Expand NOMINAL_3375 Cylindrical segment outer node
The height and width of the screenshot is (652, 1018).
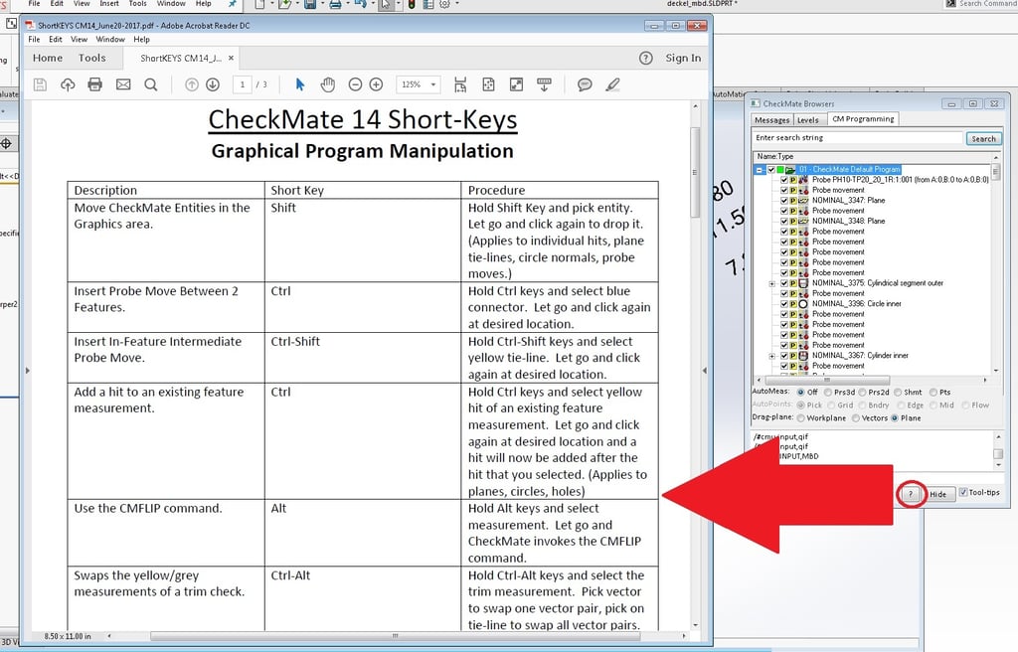click(772, 283)
